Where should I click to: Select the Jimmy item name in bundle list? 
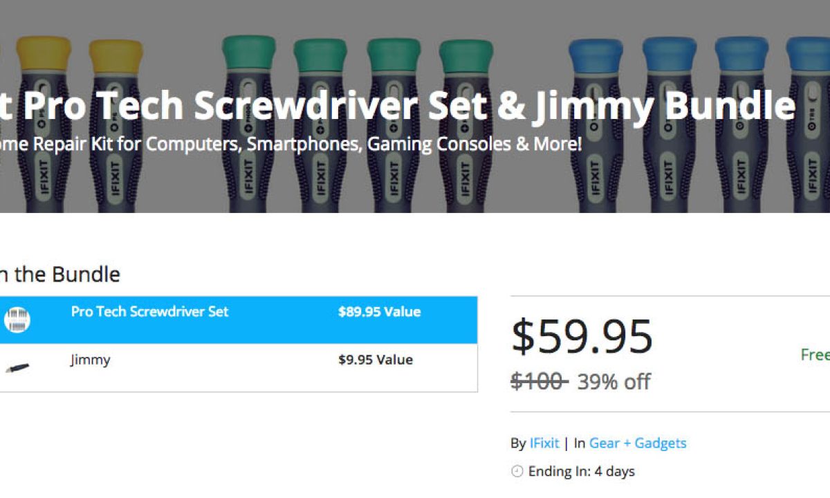(x=90, y=360)
